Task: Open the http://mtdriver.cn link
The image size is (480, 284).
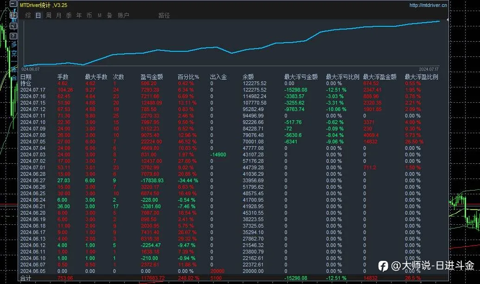Action: [428, 5]
